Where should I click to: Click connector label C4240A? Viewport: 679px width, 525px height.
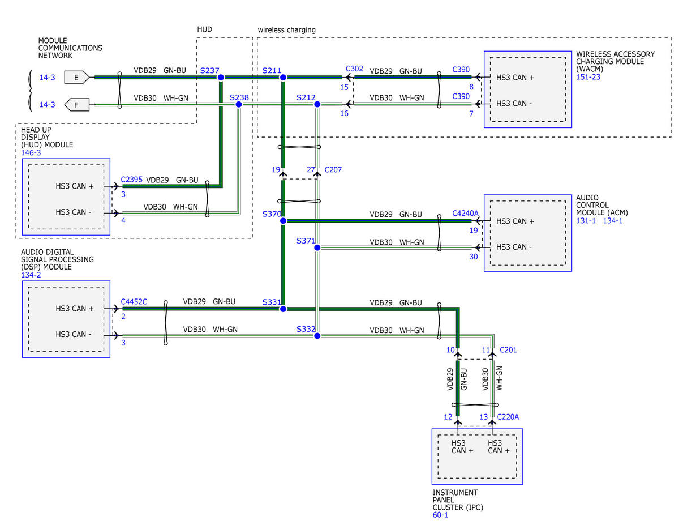(466, 214)
